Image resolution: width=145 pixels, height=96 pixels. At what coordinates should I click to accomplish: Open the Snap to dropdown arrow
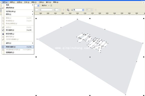click(x=49, y=6)
